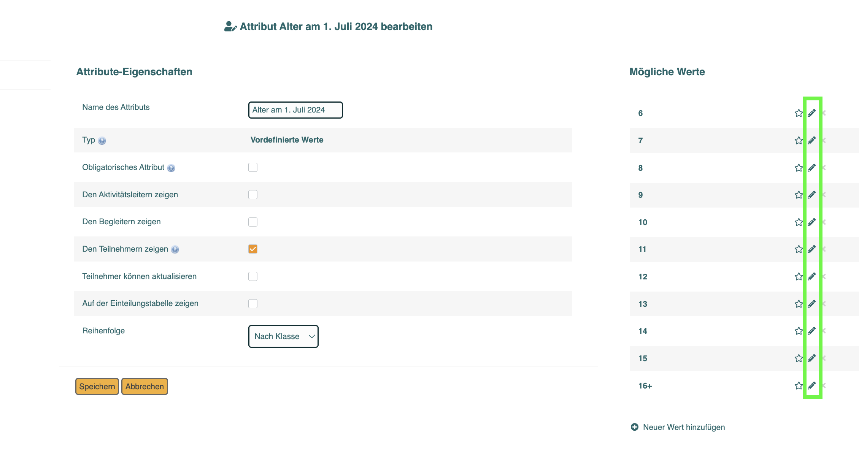Mark value 7 with the star icon
Screen dimensions: 859x463
pyautogui.click(x=799, y=140)
